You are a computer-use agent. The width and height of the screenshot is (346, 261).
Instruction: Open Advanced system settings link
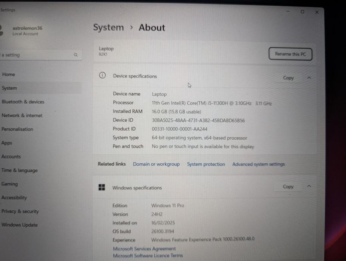(x=258, y=164)
